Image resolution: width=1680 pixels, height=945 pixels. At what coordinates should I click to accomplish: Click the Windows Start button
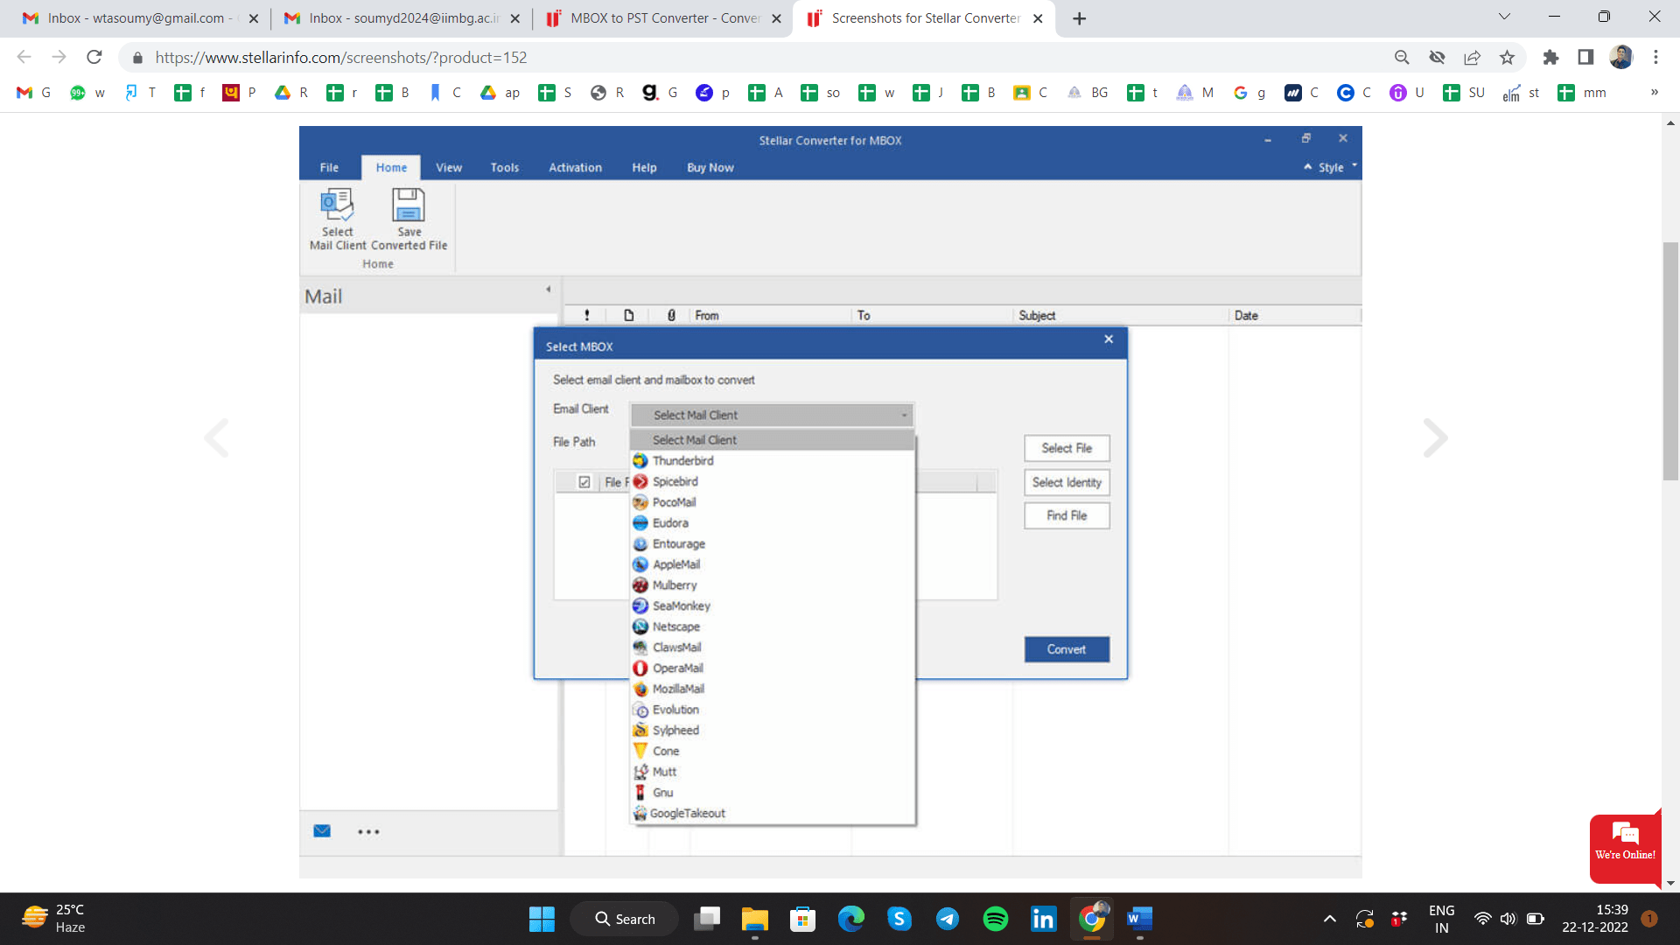[542, 919]
